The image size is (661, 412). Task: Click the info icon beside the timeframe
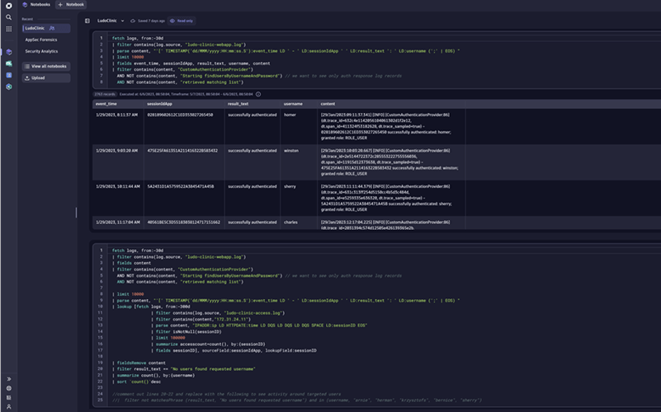point(258,94)
